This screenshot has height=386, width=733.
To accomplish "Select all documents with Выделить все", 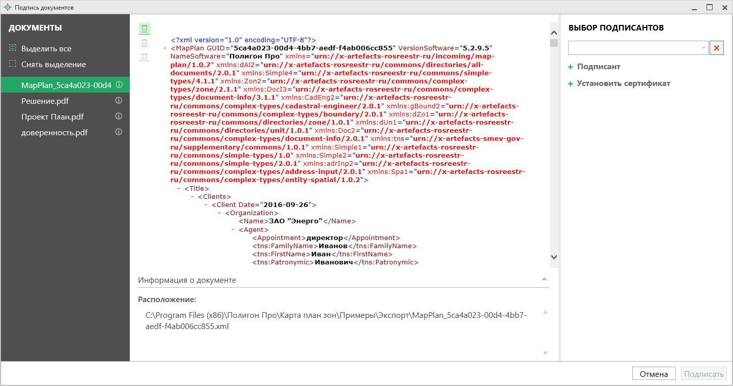I will point(46,49).
